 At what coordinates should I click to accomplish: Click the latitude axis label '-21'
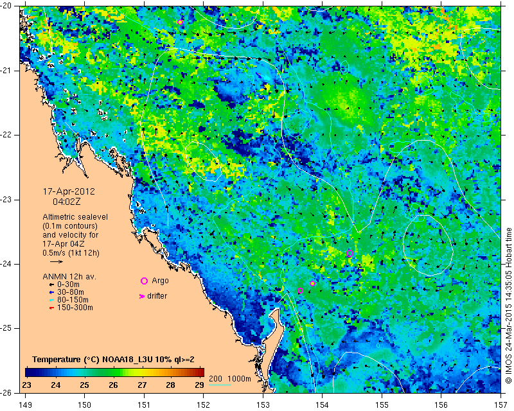point(6,71)
